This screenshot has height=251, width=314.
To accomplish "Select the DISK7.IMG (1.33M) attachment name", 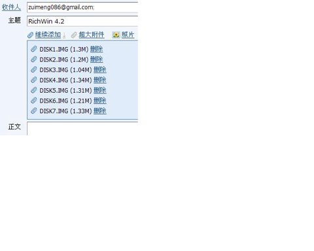I will pyautogui.click(x=65, y=111).
